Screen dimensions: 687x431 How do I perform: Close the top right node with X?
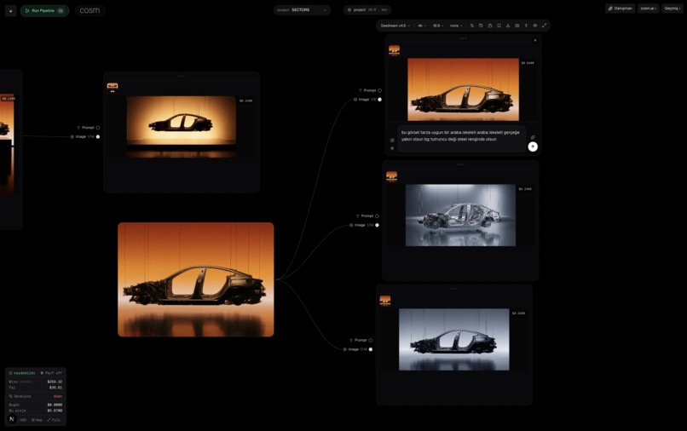[535, 40]
